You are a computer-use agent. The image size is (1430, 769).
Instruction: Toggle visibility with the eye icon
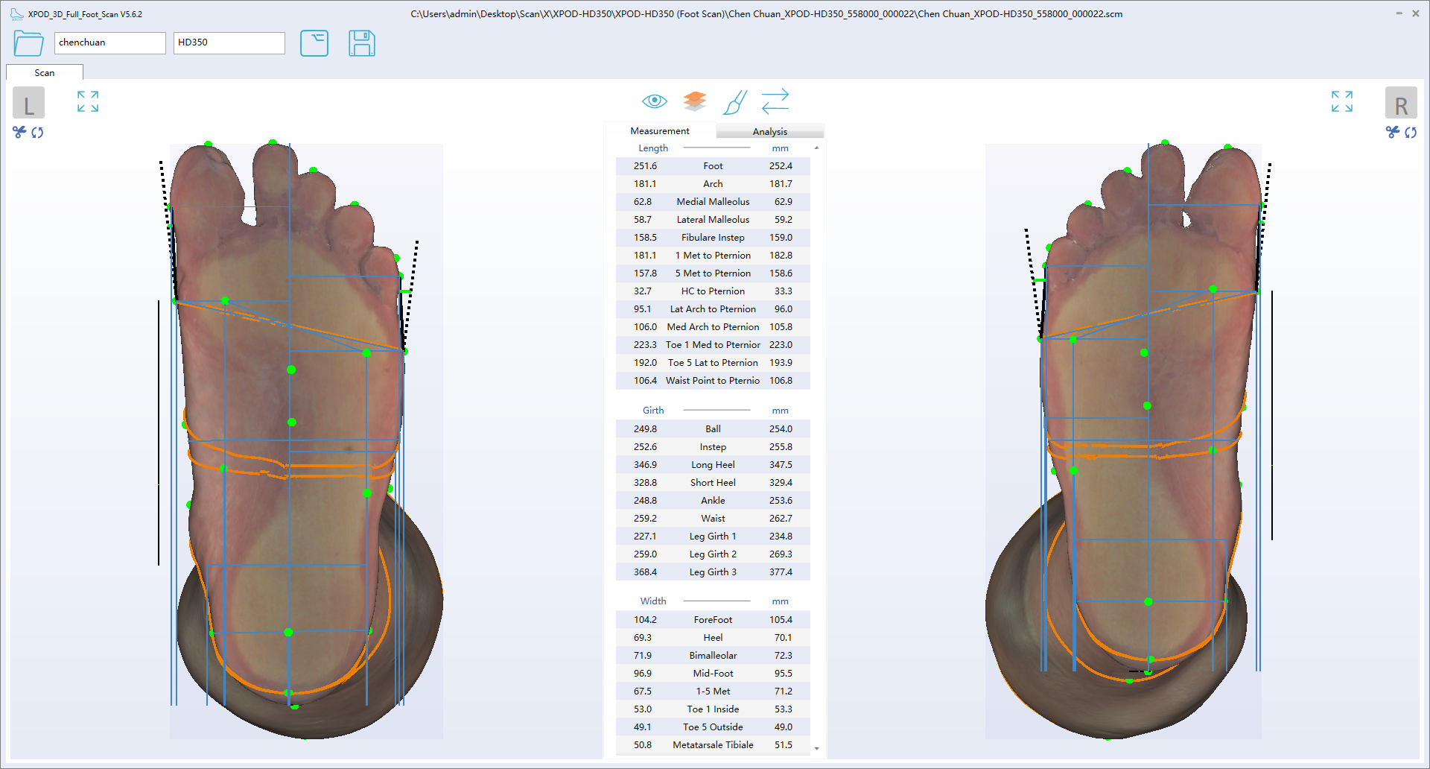tap(654, 101)
